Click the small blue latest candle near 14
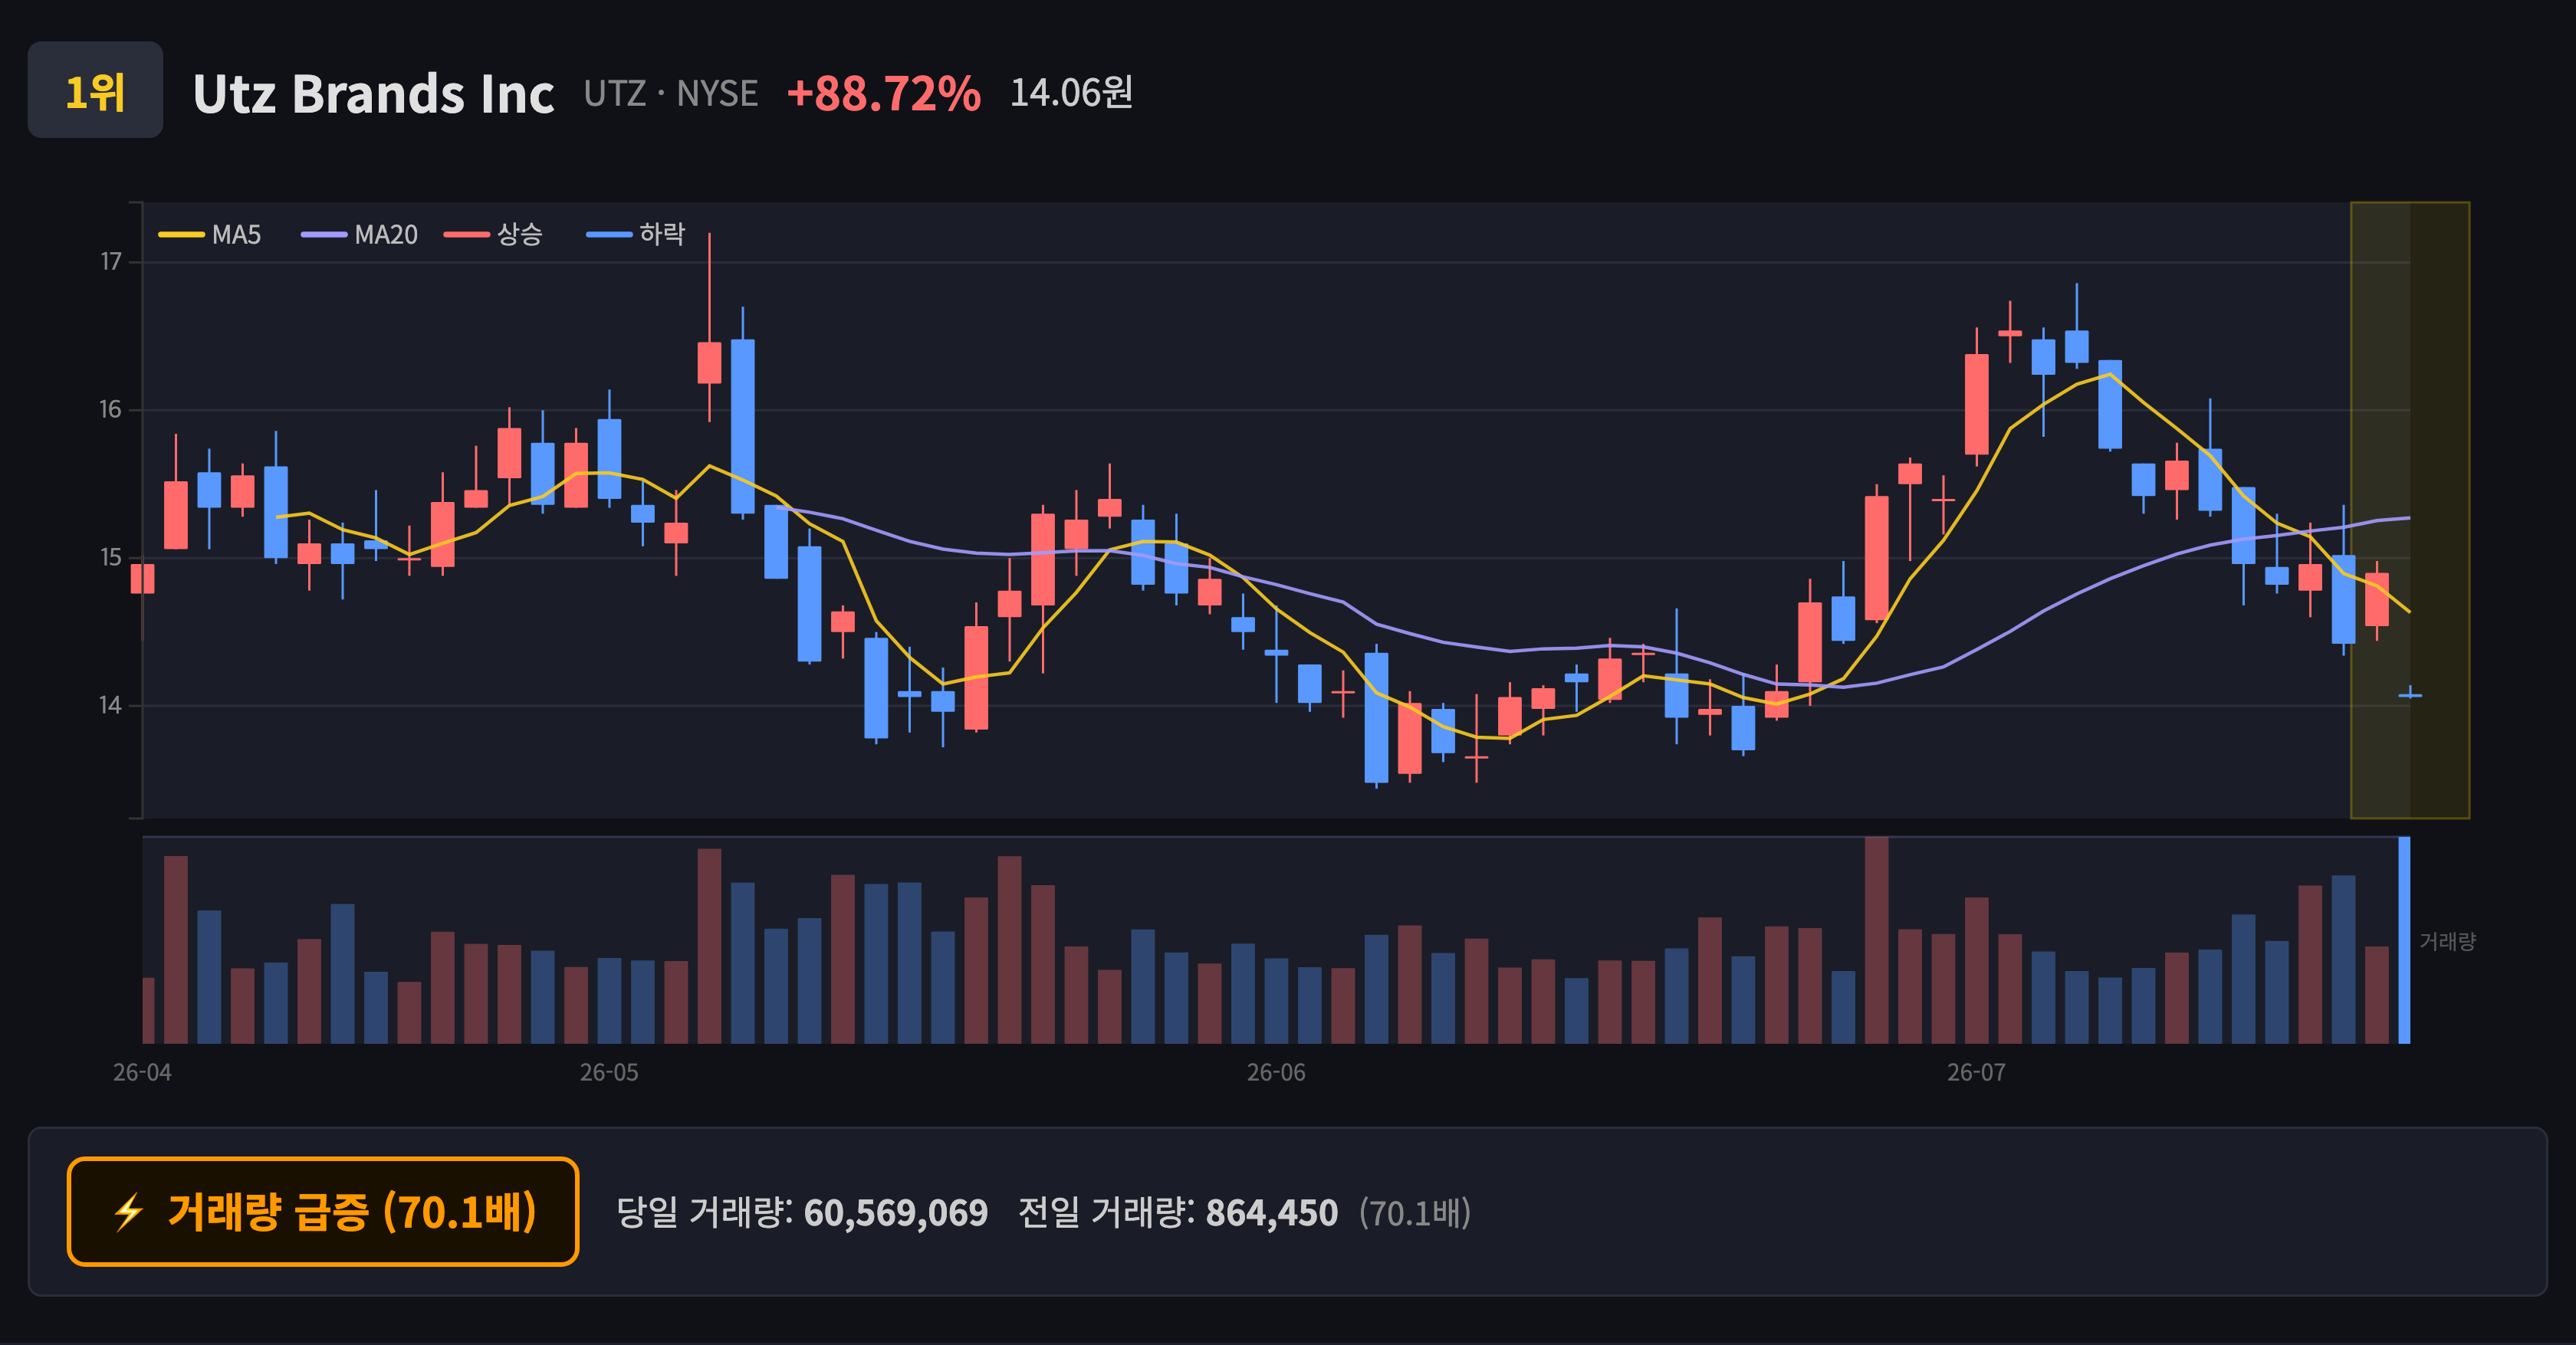 pyautogui.click(x=2410, y=694)
